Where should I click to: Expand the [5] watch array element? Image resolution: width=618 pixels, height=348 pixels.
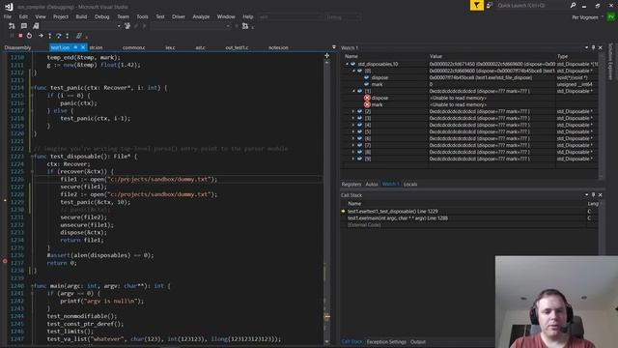(353, 131)
